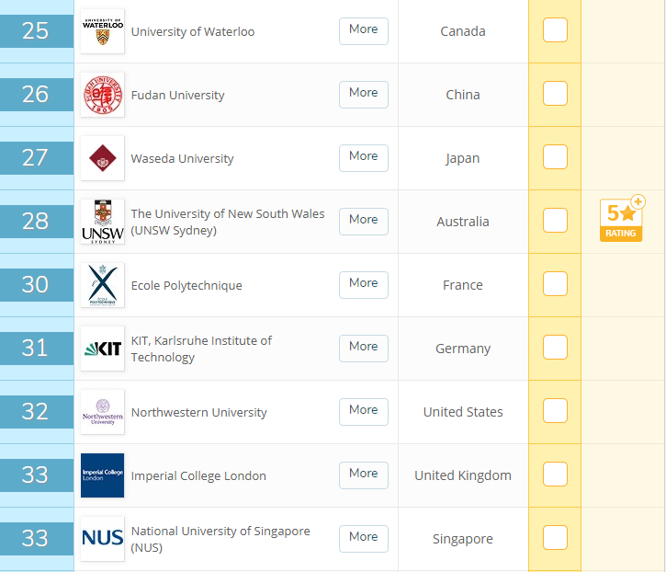
Task: Click the Waseda University logo
Action: pyautogui.click(x=102, y=158)
